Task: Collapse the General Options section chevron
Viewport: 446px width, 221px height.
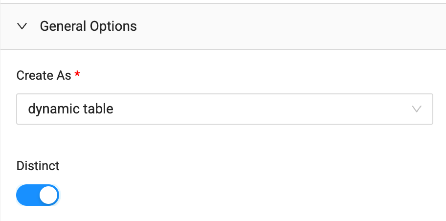Action: [22, 26]
